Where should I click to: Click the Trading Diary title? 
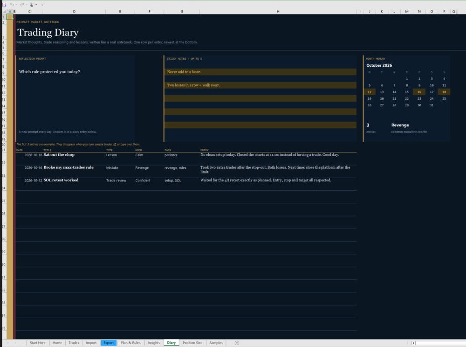coord(48,32)
